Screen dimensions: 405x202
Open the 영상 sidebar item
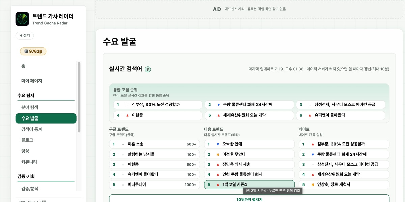pos(46,151)
